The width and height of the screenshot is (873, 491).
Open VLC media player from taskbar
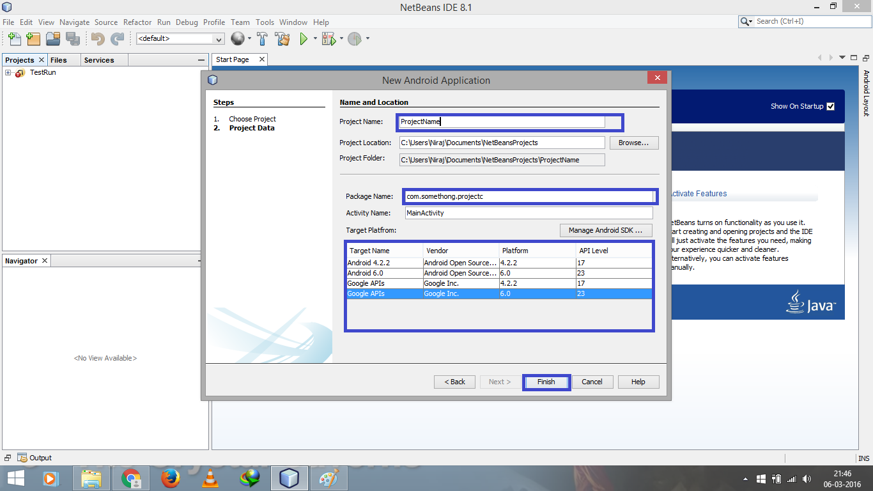coord(210,478)
